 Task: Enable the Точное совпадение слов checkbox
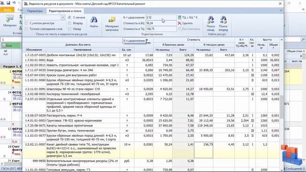point(26,29)
